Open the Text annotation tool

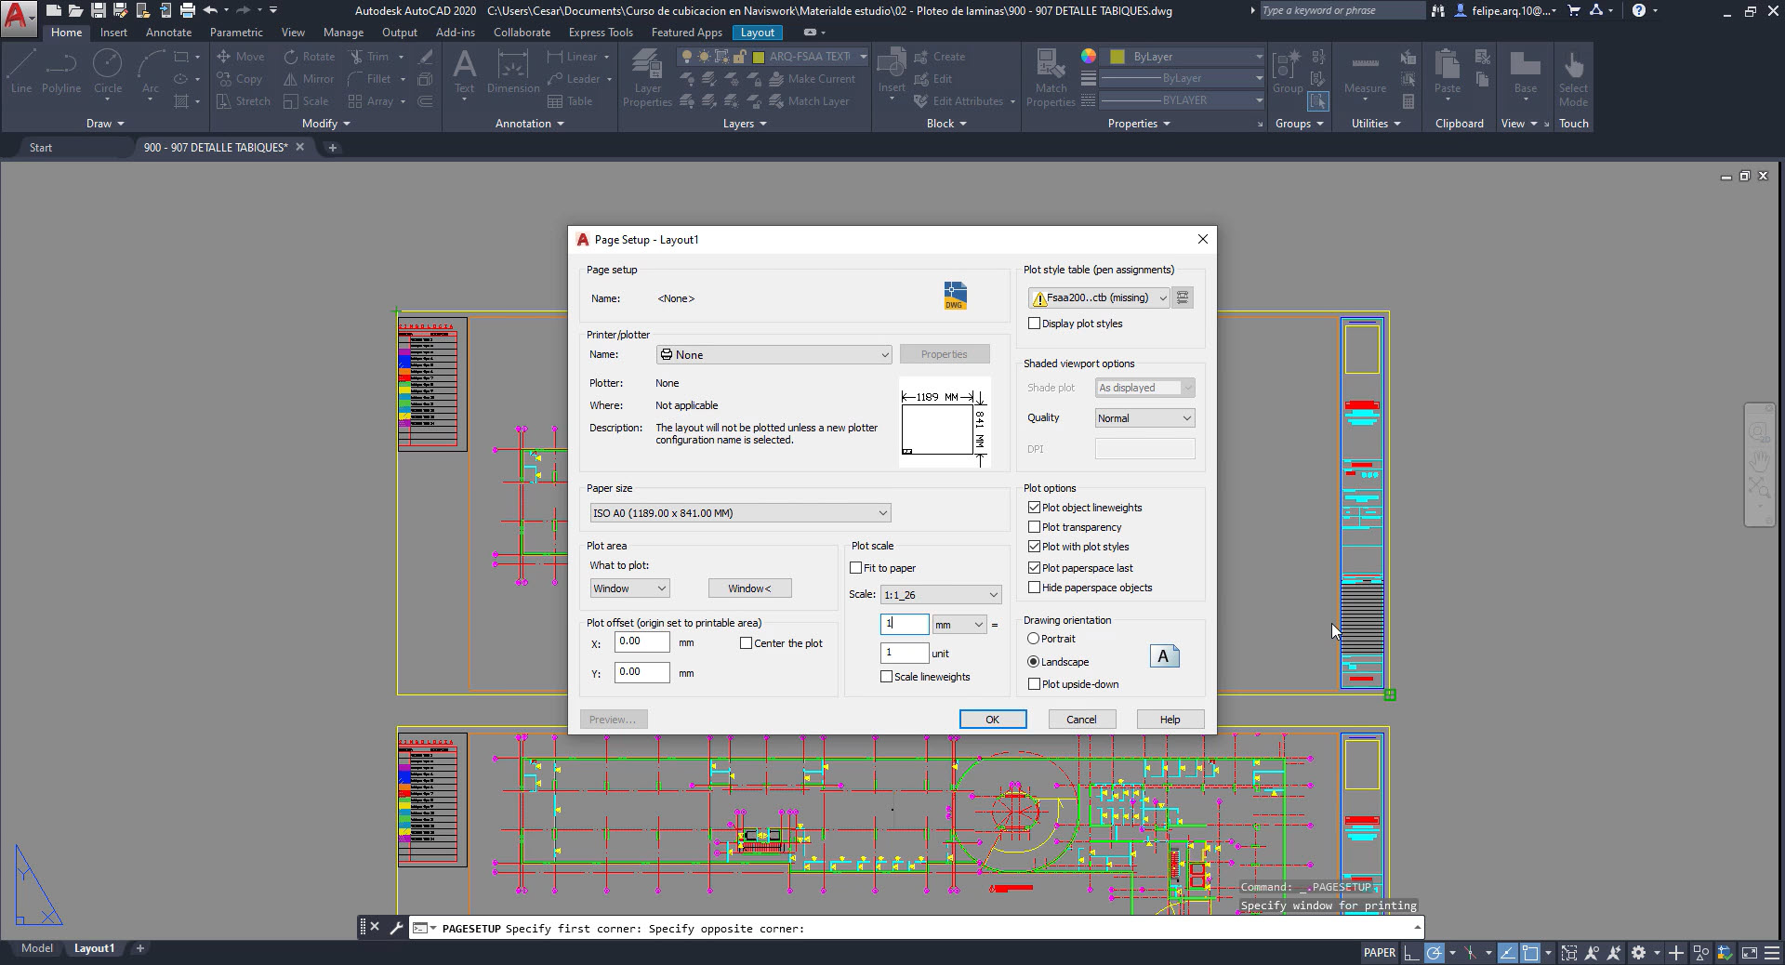click(464, 71)
